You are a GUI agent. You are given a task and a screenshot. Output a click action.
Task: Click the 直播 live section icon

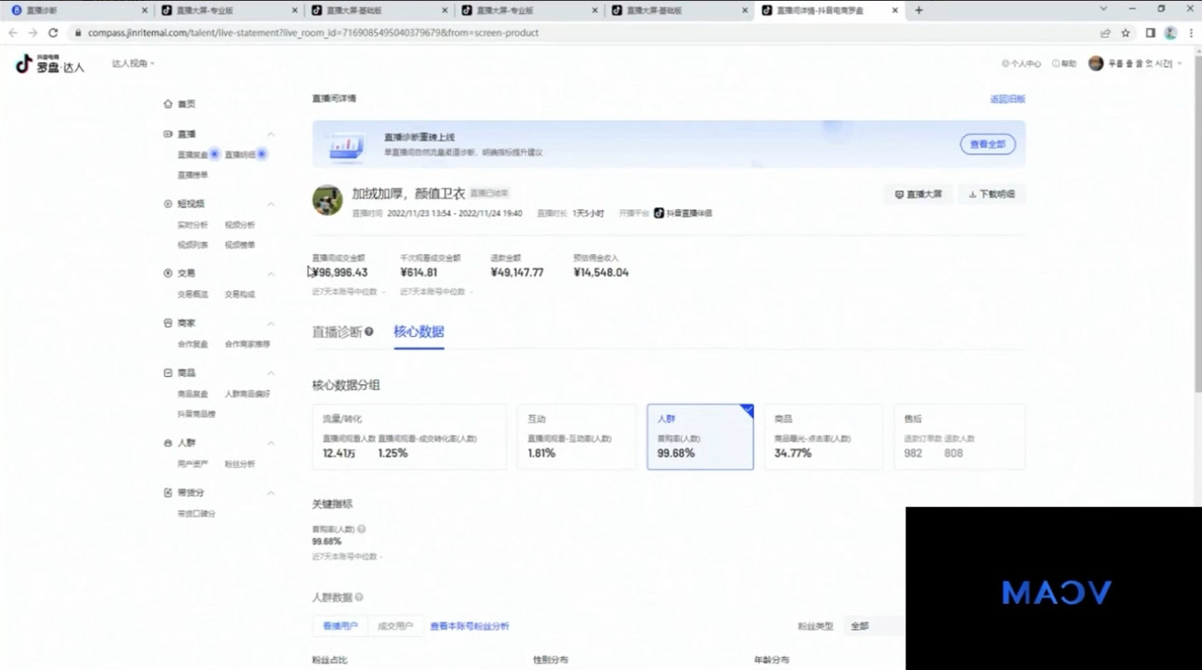(x=168, y=133)
